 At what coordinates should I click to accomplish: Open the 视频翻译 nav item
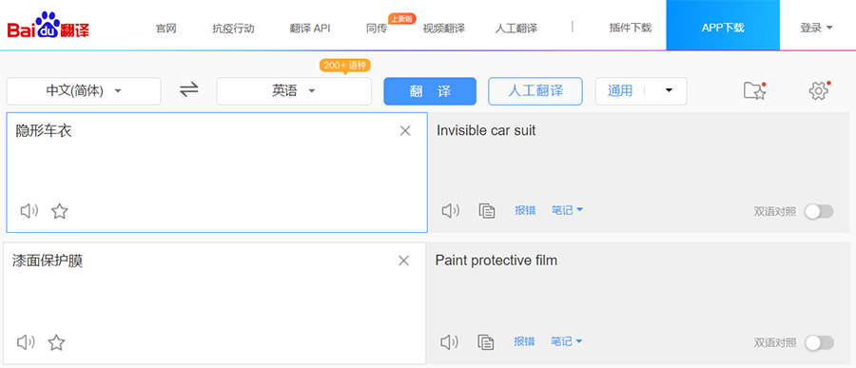[x=444, y=29]
